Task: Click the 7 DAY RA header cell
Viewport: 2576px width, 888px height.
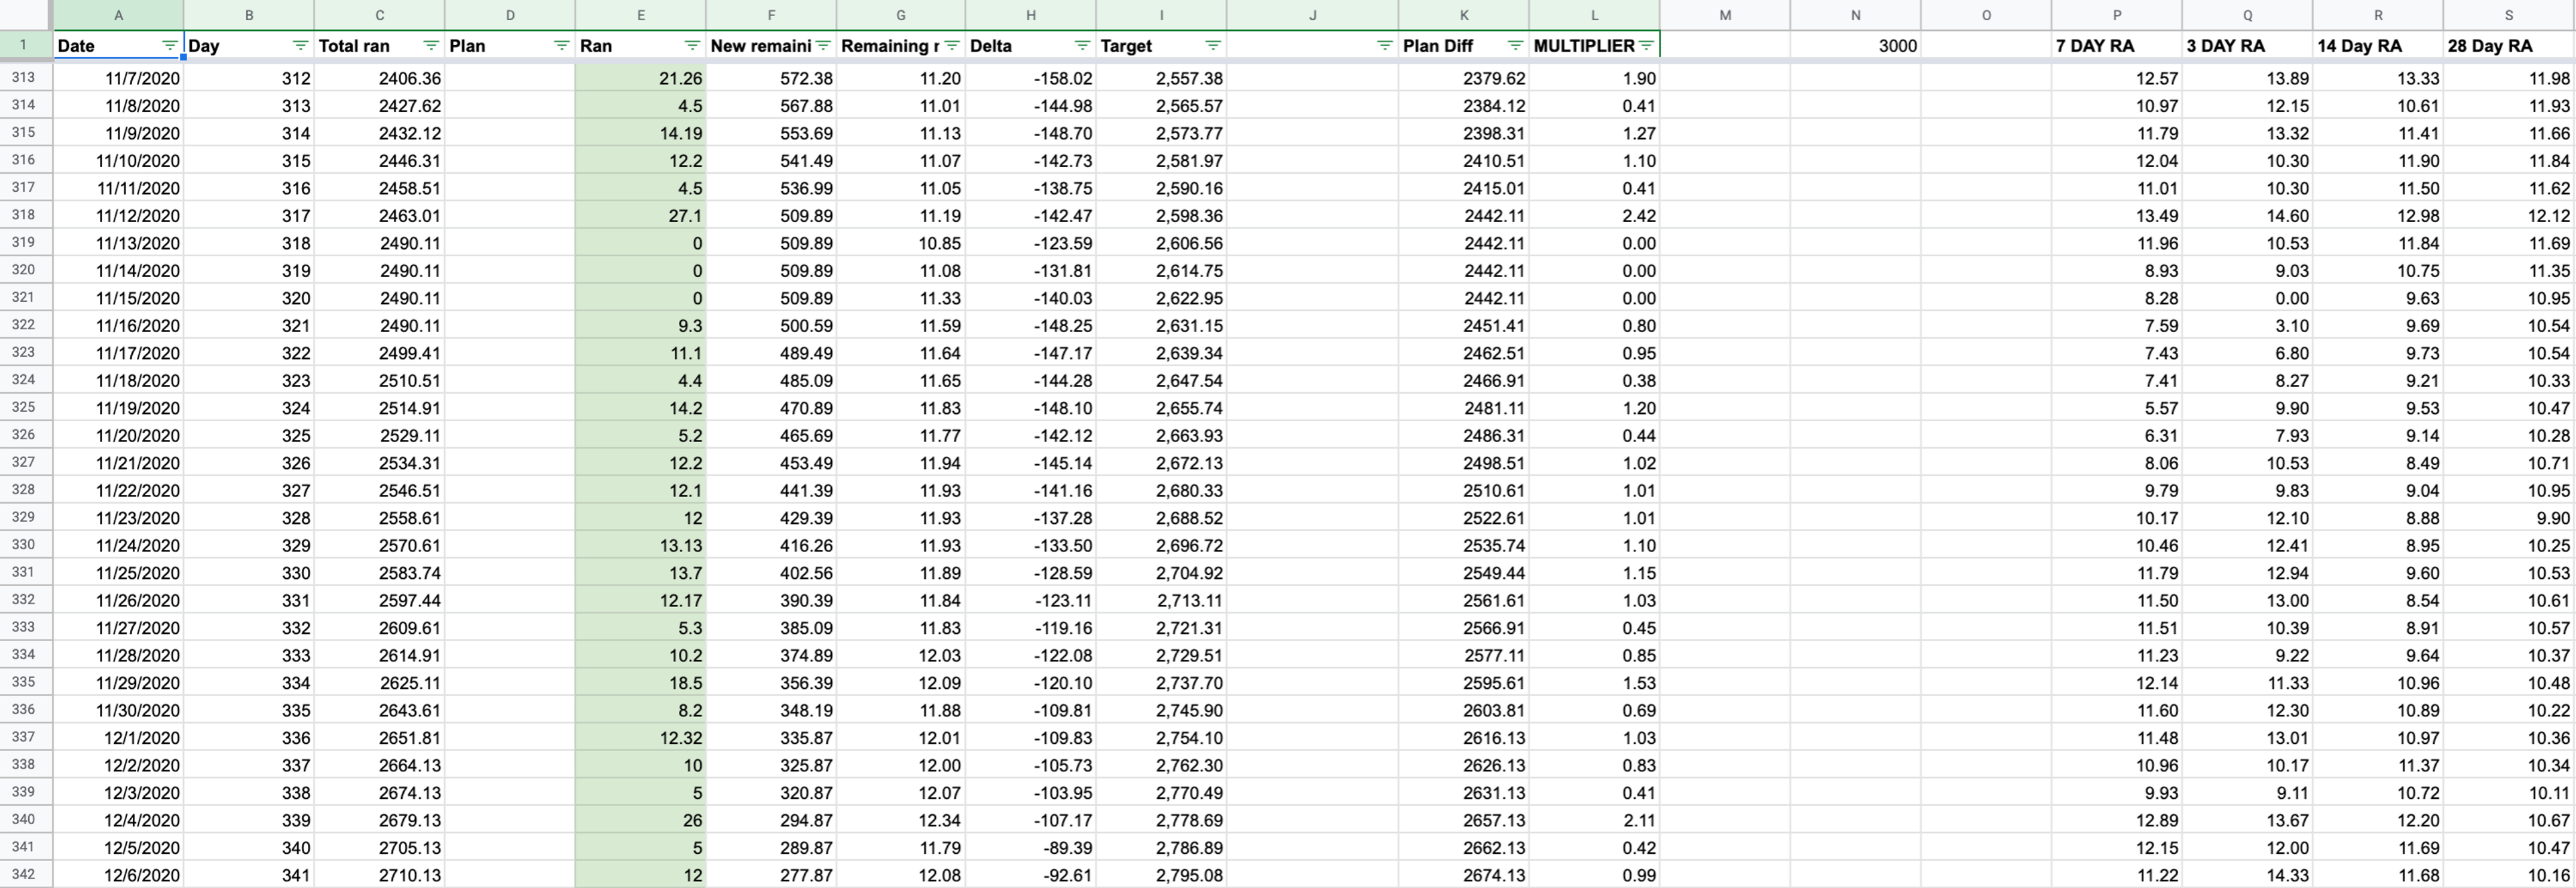Action: click(2117, 46)
